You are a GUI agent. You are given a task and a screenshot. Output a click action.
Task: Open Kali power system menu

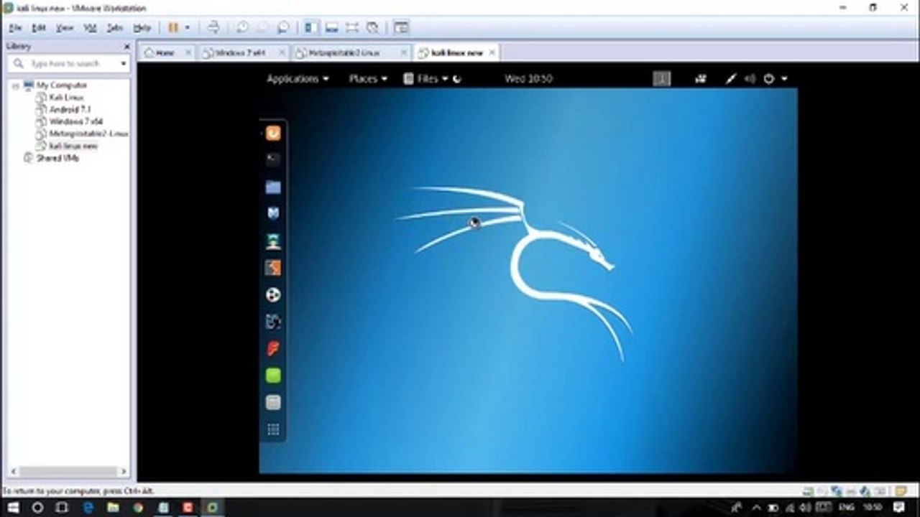coord(775,79)
